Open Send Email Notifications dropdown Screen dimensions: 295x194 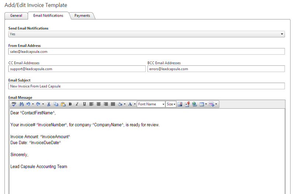(x=146, y=34)
